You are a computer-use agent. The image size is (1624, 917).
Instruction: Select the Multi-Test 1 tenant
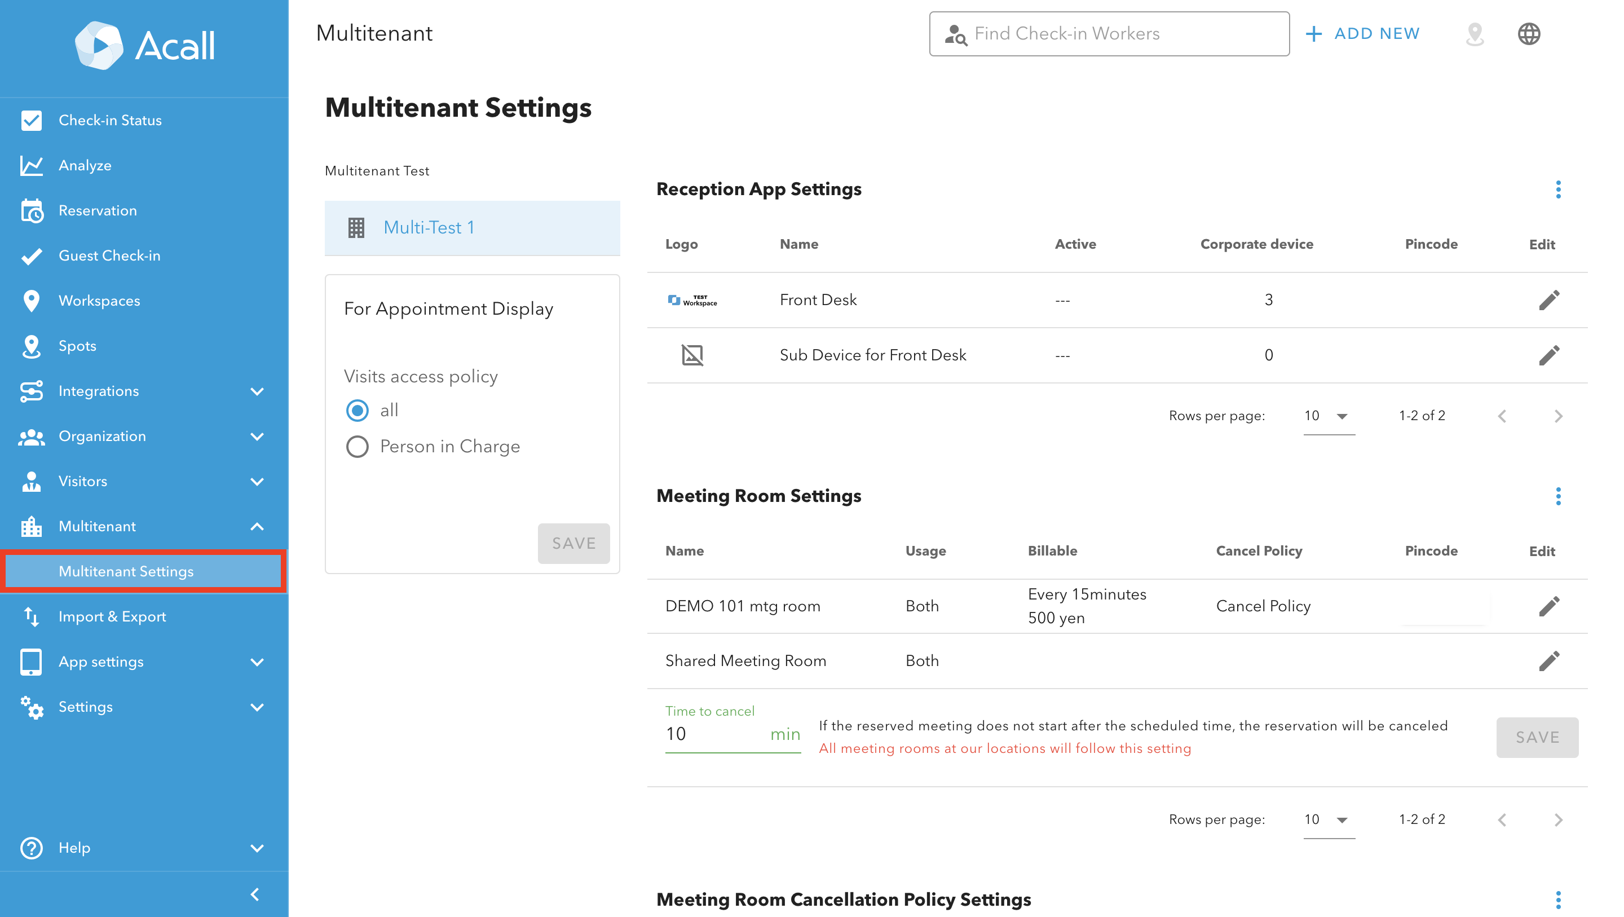[x=472, y=228]
